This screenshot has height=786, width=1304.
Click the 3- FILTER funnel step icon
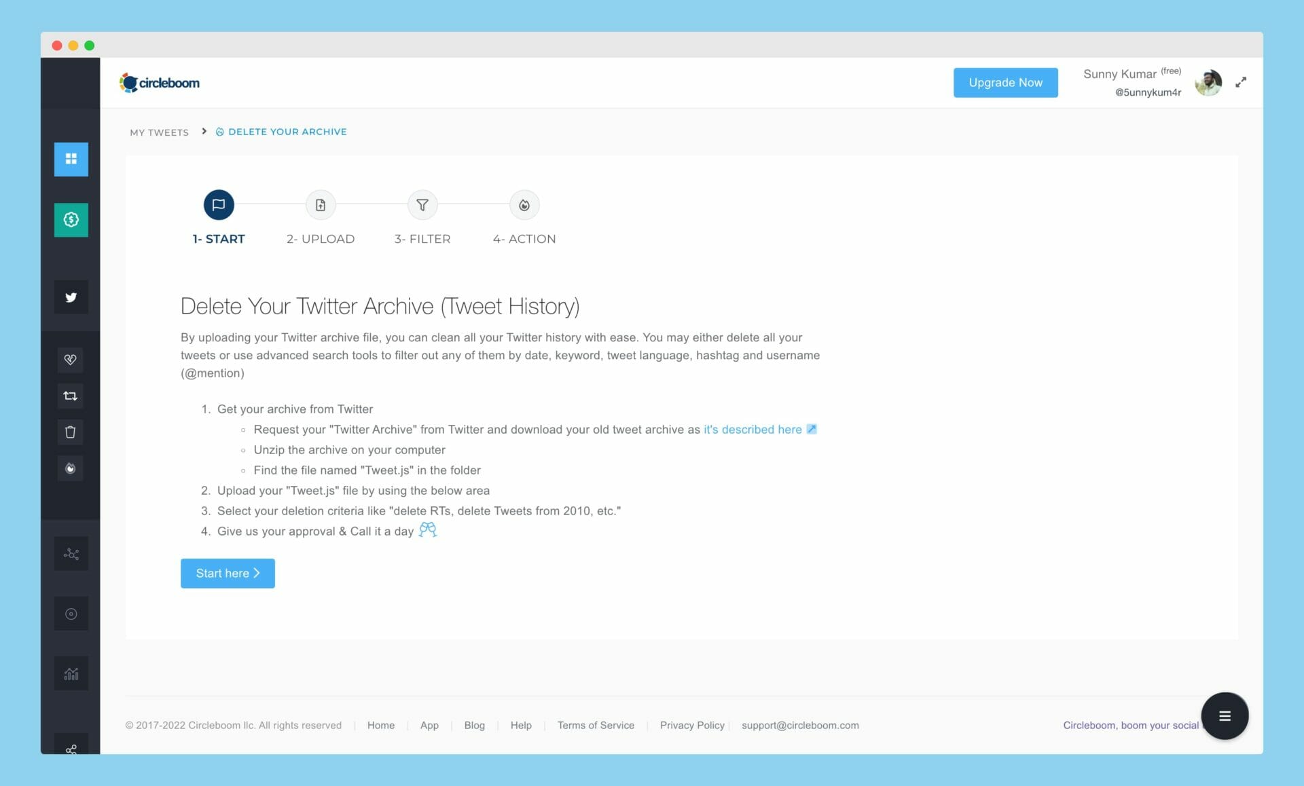[422, 205]
